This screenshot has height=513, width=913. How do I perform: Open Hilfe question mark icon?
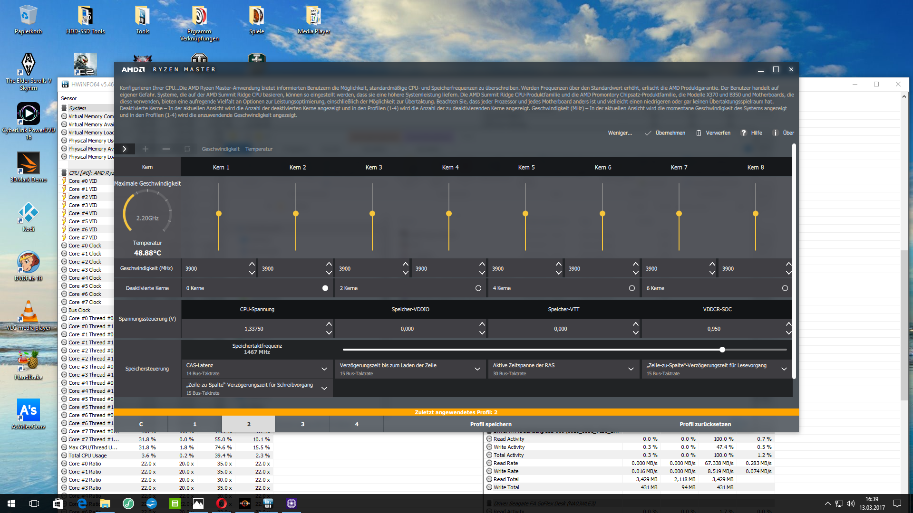[x=744, y=133]
